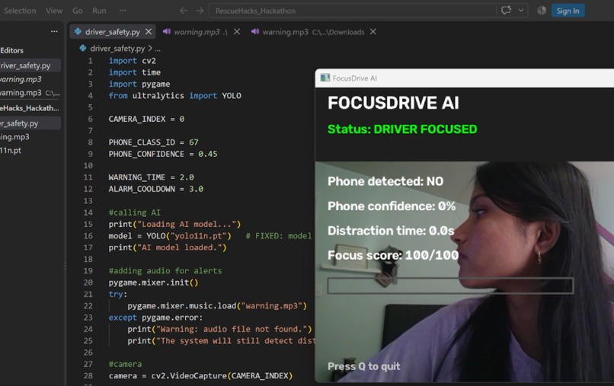Image resolution: width=614 pixels, height=386 pixels.
Task: Click the PHONE_CONFIDENCE = 0.45 line
Action: [x=163, y=154]
